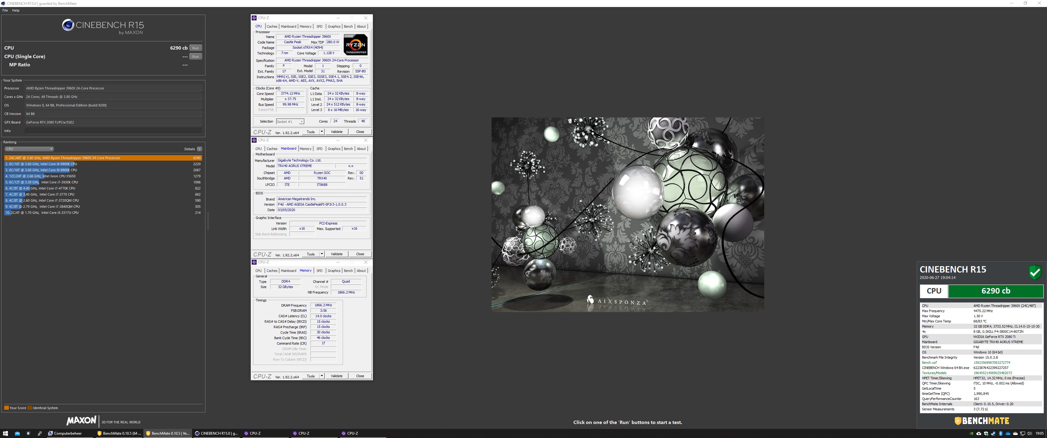This screenshot has width=1047, height=438.
Task: Click the Cinebench R15 logo
Action: [103, 27]
